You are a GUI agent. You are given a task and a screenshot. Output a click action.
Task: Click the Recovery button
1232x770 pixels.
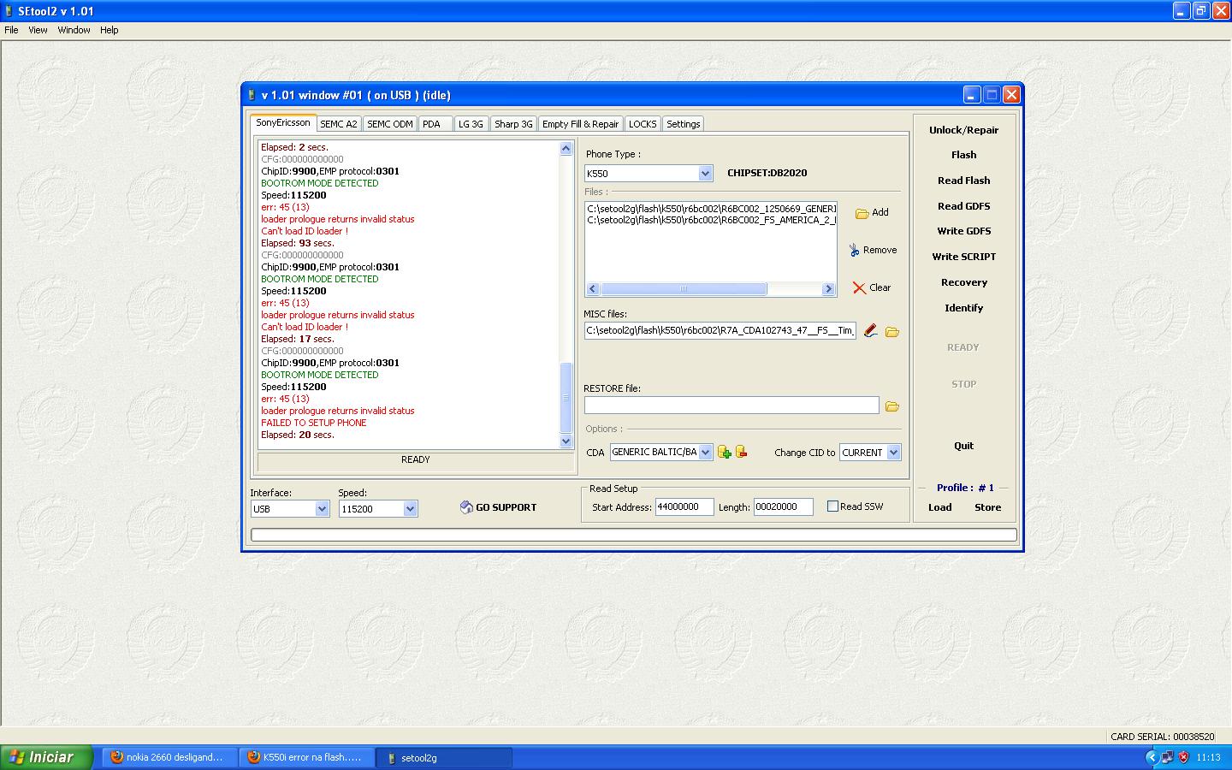(x=964, y=282)
